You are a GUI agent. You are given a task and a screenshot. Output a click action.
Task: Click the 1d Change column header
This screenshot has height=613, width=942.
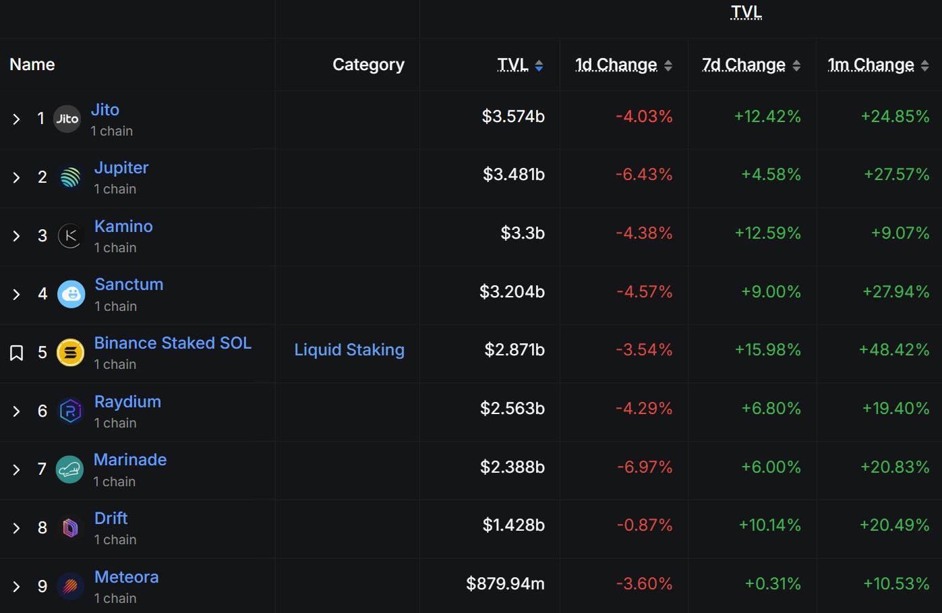616,65
